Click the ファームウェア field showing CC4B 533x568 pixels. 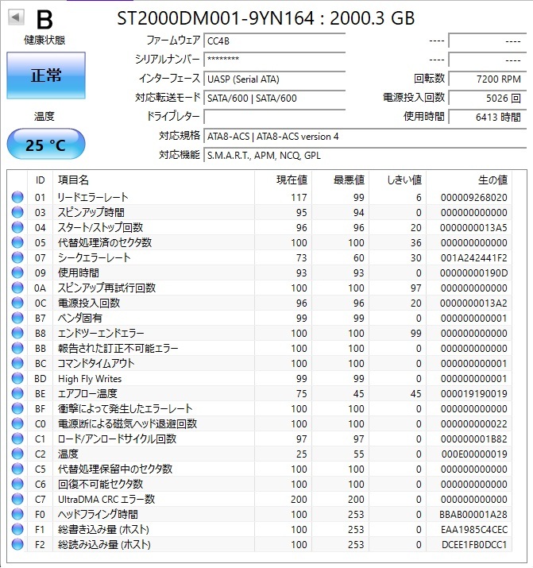[275, 41]
